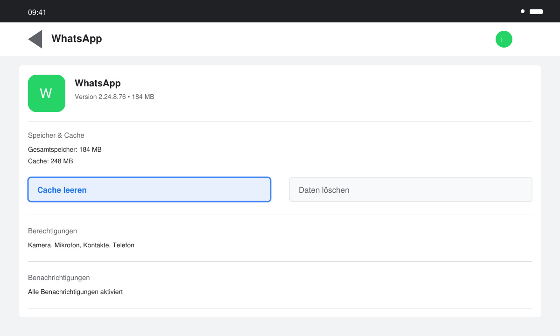This screenshot has width=560, height=336.
Task: Tap the green WhatsApp W app icon
Action: coord(47,93)
